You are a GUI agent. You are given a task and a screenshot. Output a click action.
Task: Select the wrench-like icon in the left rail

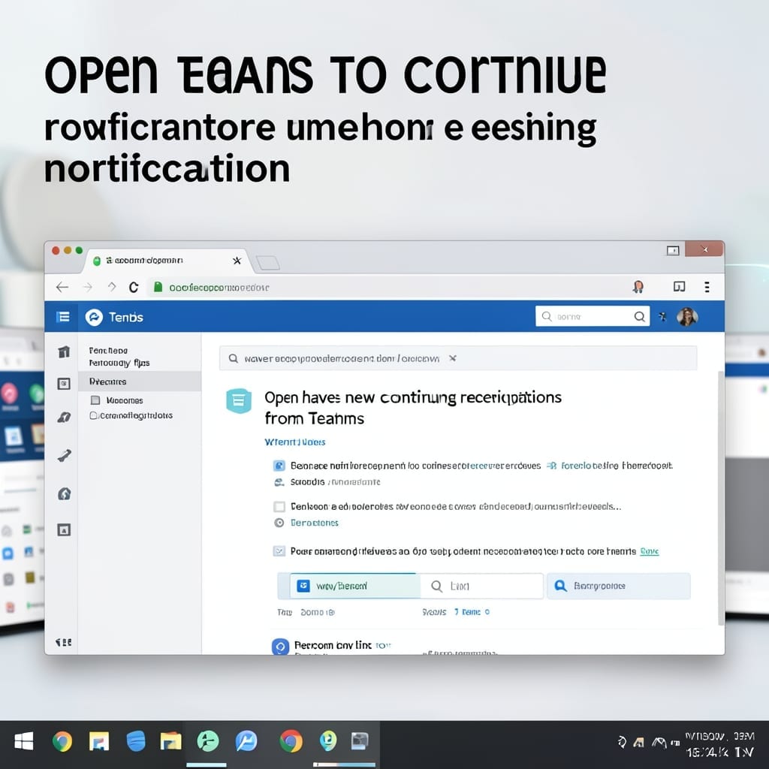point(65,456)
